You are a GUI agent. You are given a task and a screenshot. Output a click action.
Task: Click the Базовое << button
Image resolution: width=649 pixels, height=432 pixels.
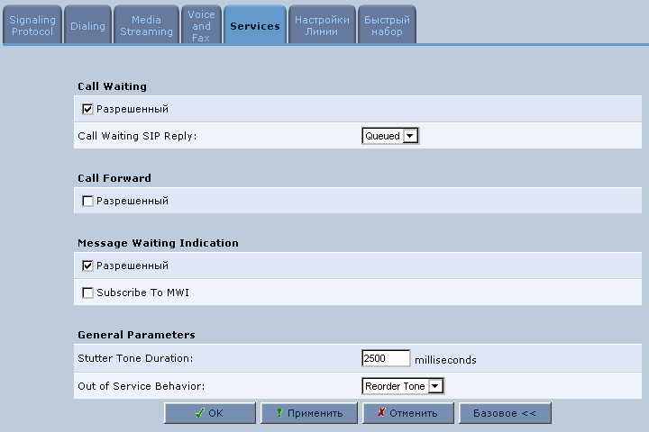click(x=505, y=413)
